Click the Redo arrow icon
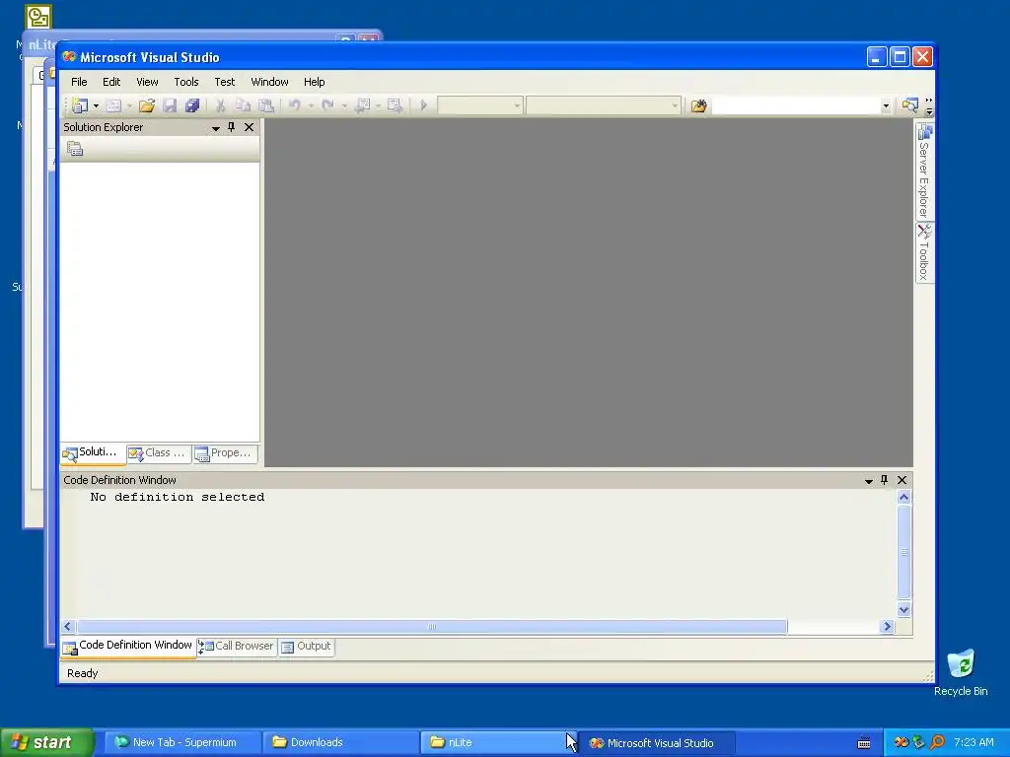The image size is (1010, 757). coord(327,104)
